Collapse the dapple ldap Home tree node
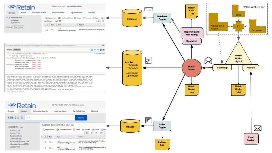This screenshot has height=153, width=272. 7,18
